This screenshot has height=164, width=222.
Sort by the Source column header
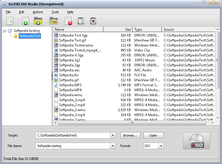[188, 30]
